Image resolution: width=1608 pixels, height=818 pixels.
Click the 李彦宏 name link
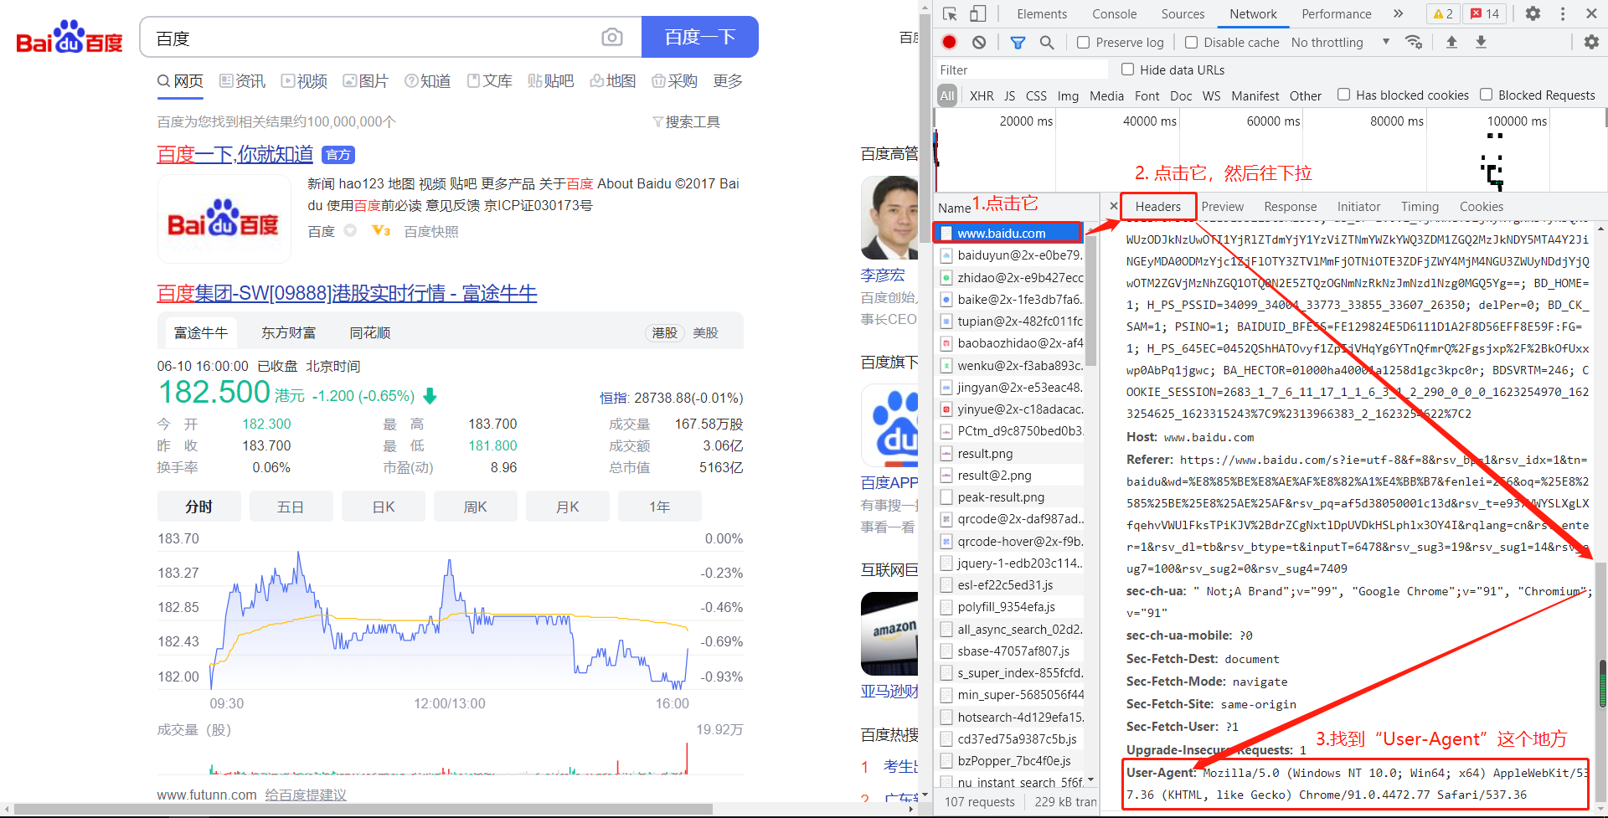(x=883, y=275)
